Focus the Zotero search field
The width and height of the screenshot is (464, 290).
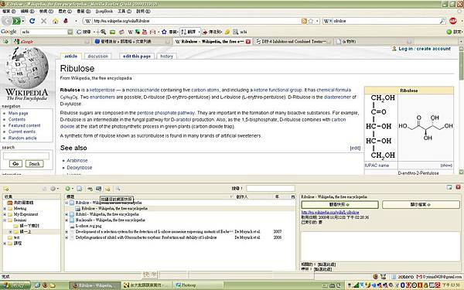click(271, 188)
